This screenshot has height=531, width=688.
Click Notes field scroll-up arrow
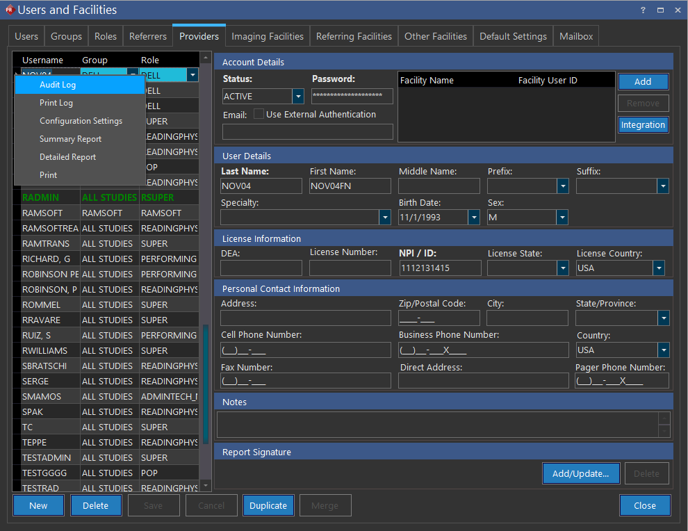pos(664,418)
